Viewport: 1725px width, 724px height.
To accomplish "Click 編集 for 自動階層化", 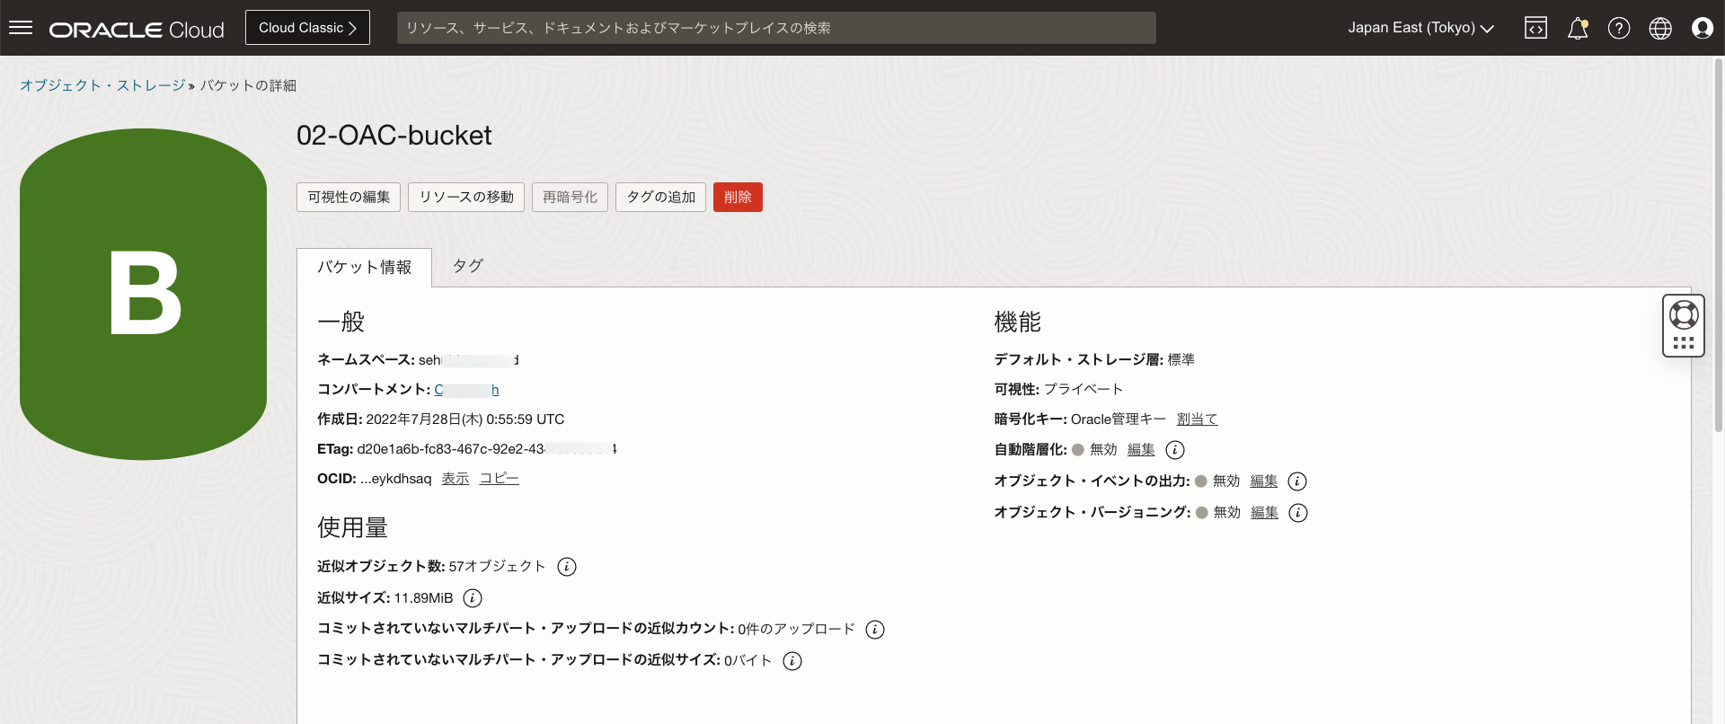I will [x=1141, y=450].
